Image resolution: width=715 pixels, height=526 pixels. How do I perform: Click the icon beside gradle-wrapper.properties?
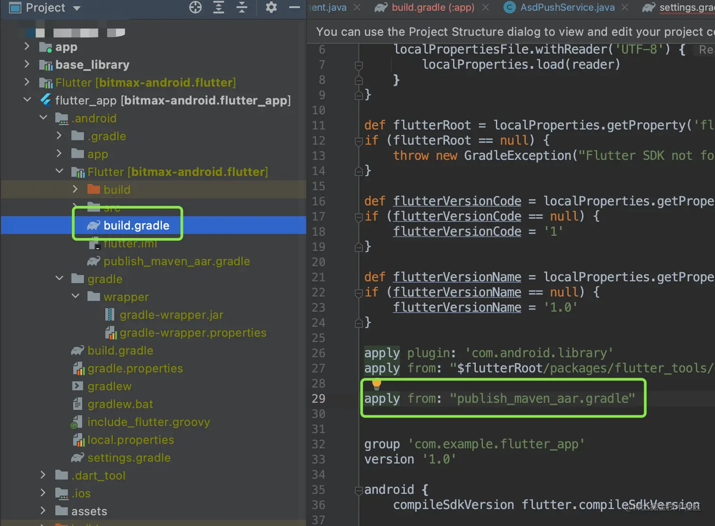[111, 333]
